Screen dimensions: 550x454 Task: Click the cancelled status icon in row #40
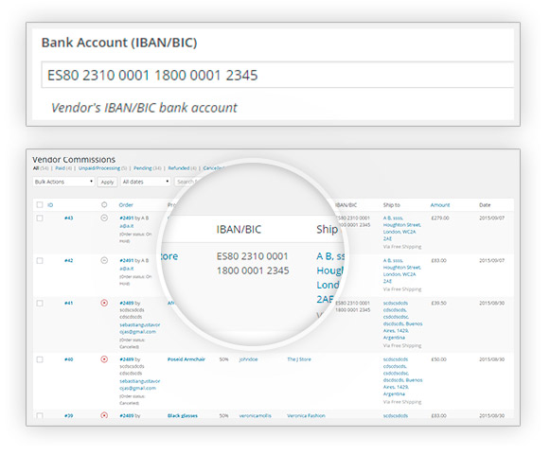pyautogui.click(x=104, y=359)
